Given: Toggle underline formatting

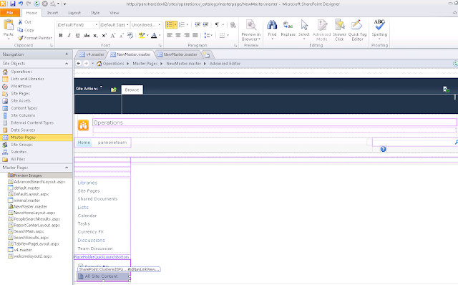Looking at the screenshot, I should coord(78,35).
